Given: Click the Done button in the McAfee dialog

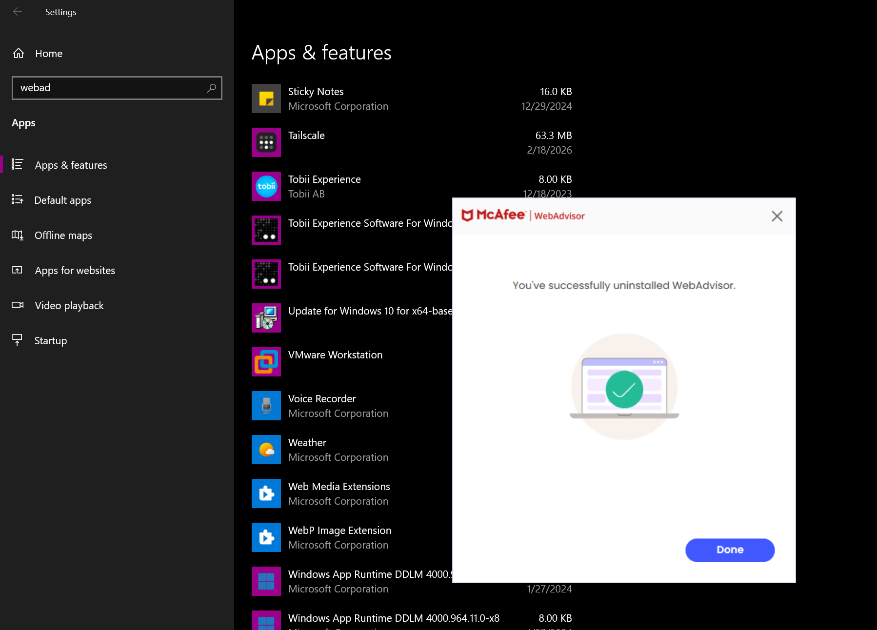Looking at the screenshot, I should click(x=730, y=550).
